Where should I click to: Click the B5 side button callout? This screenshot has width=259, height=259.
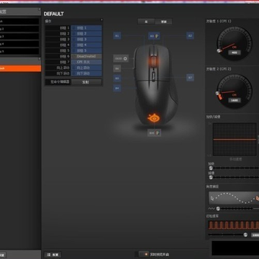click(117, 78)
